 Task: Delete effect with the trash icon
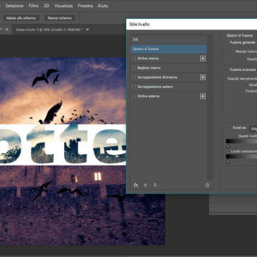(207, 185)
